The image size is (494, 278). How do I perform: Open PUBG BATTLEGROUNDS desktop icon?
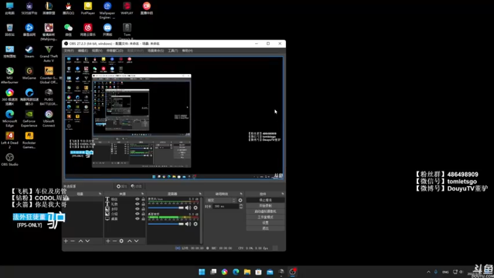click(x=49, y=97)
